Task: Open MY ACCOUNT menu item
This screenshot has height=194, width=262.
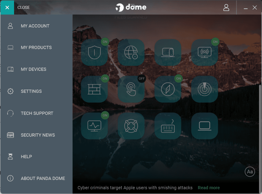Action: tap(36, 26)
